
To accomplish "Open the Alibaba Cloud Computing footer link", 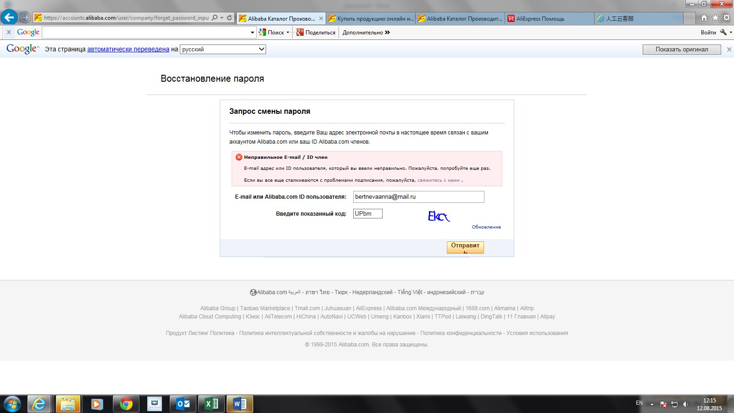I will [x=210, y=317].
